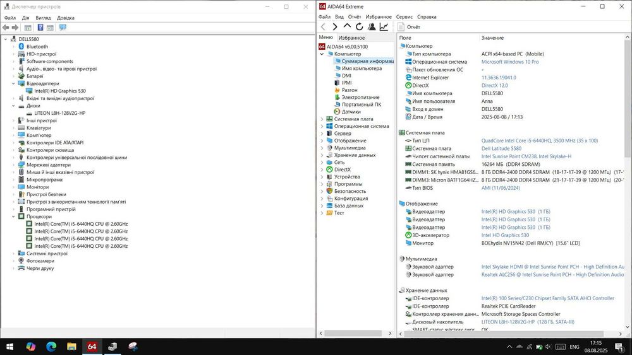The width and height of the screenshot is (632, 355).
Task: Click ENG language indicator in tray
Action: click(x=574, y=347)
